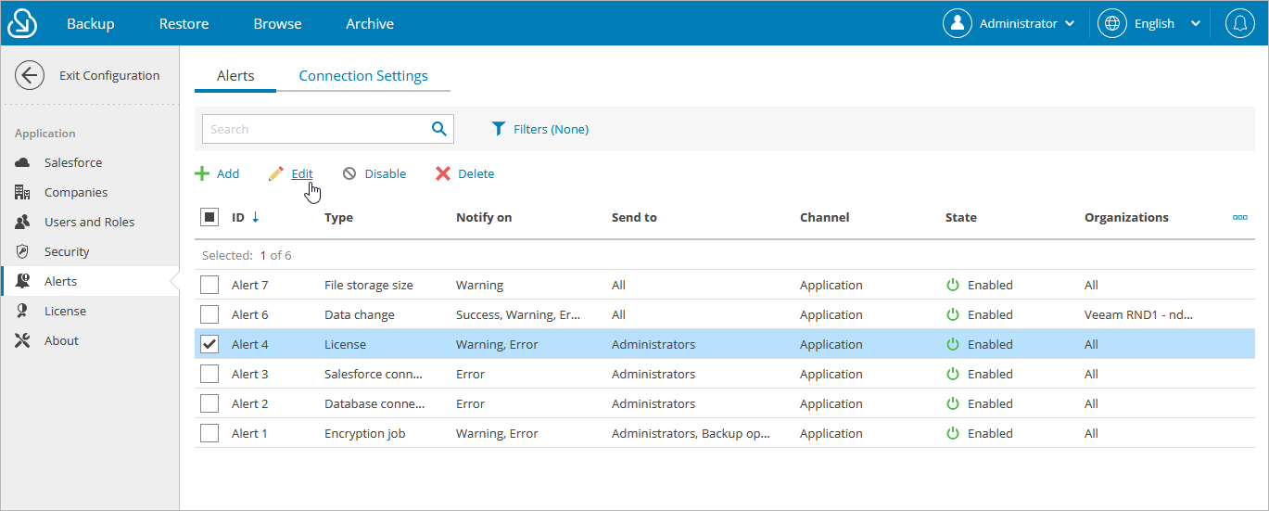The height and width of the screenshot is (511, 1269).
Task: Click the Edit link
Action: click(302, 173)
